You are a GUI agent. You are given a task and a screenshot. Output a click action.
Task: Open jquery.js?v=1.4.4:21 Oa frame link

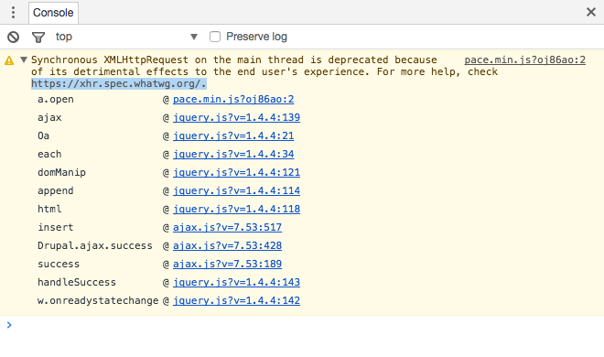click(233, 136)
